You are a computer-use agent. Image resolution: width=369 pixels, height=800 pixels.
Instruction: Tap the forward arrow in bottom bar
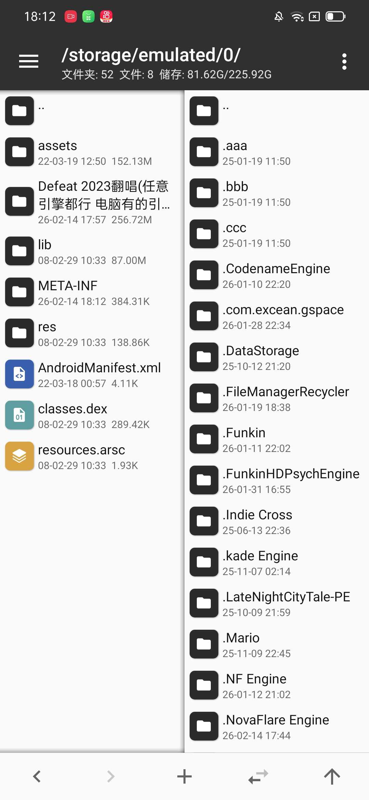(x=111, y=776)
